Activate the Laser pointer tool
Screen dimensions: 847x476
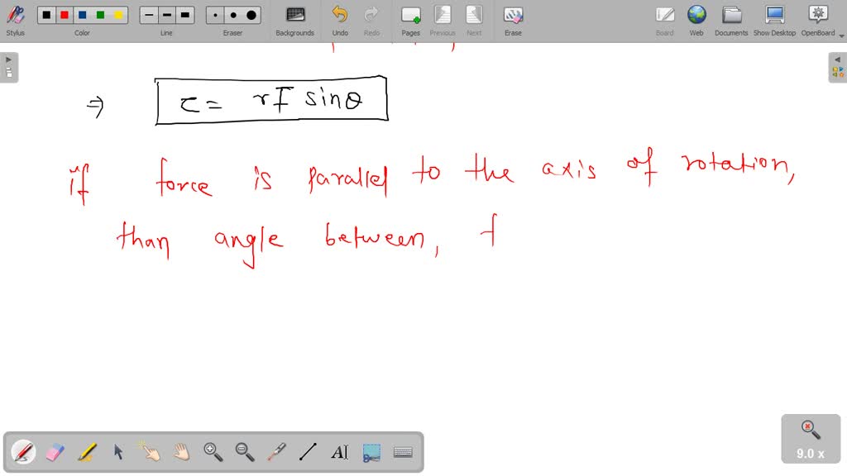275,452
